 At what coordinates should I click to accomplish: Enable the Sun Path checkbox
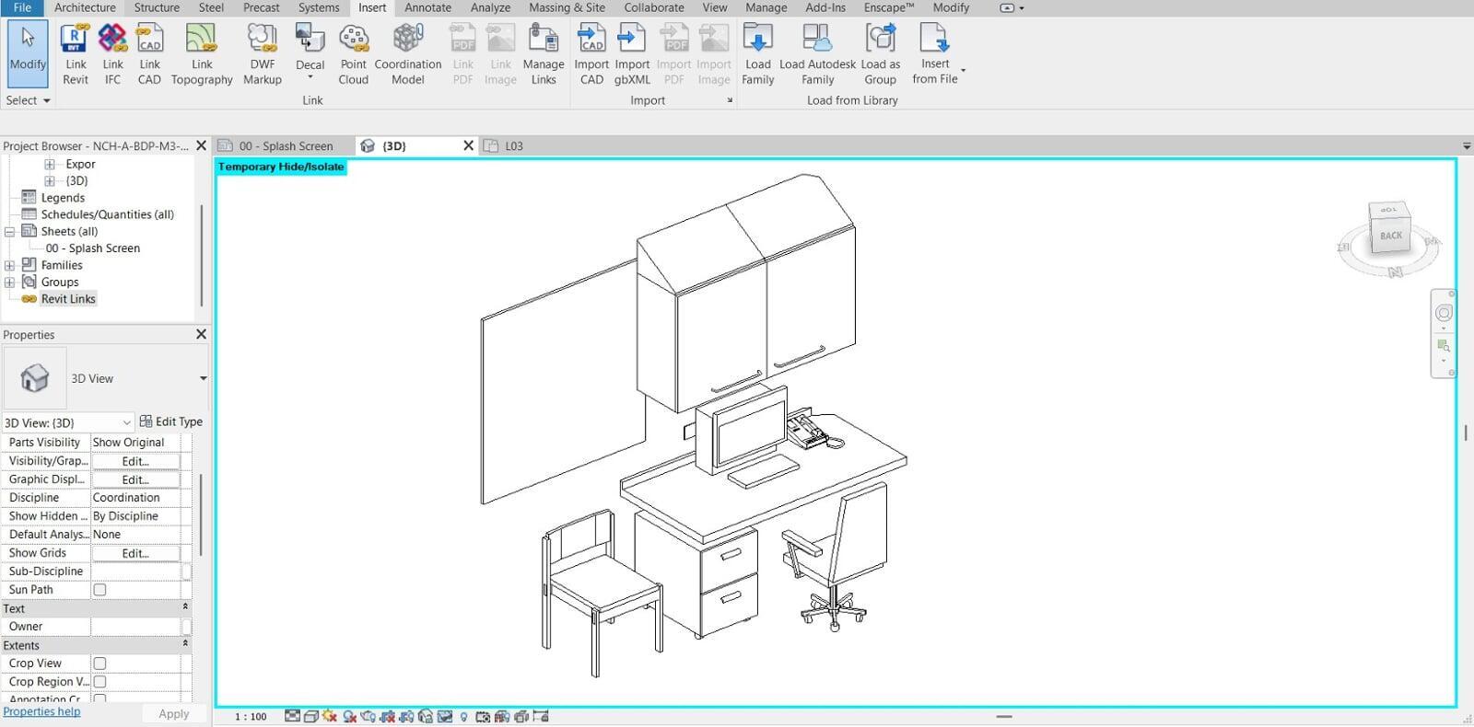pos(99,590)
